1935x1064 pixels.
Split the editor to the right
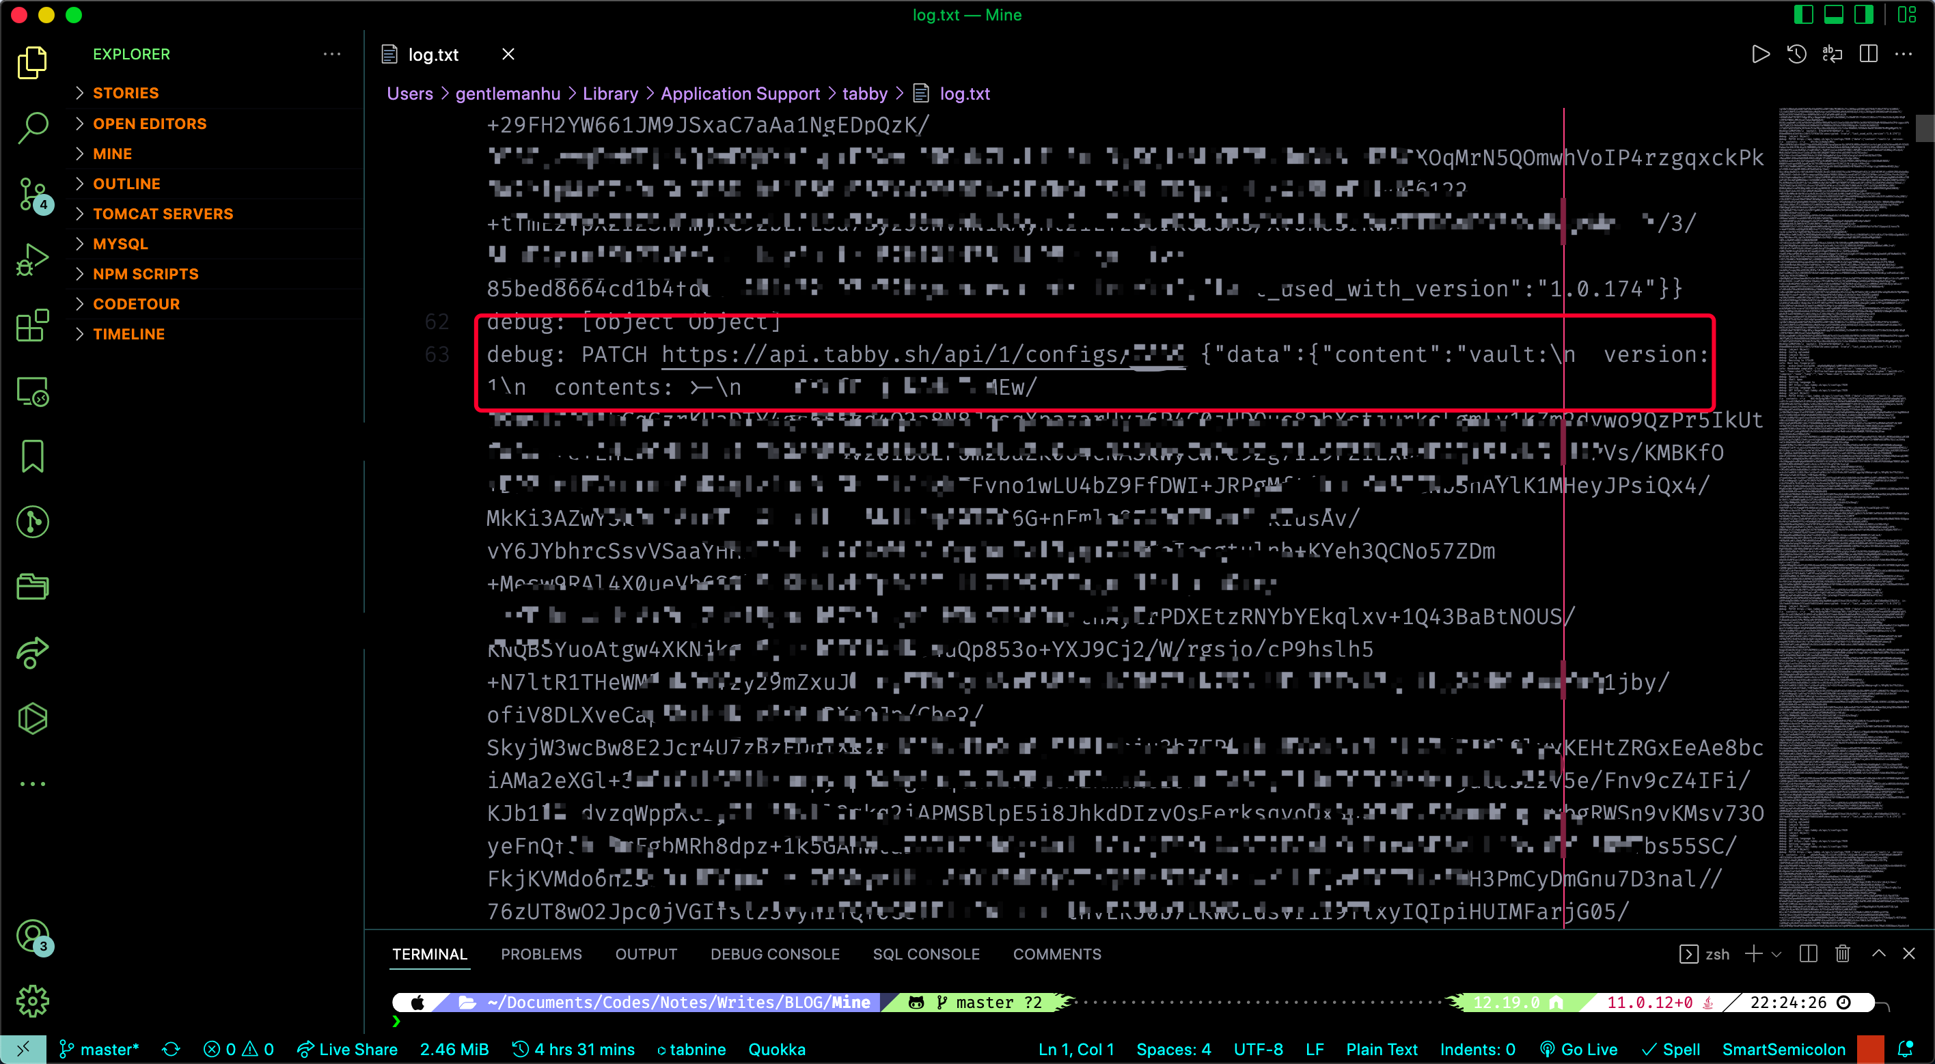[1868, 54]
